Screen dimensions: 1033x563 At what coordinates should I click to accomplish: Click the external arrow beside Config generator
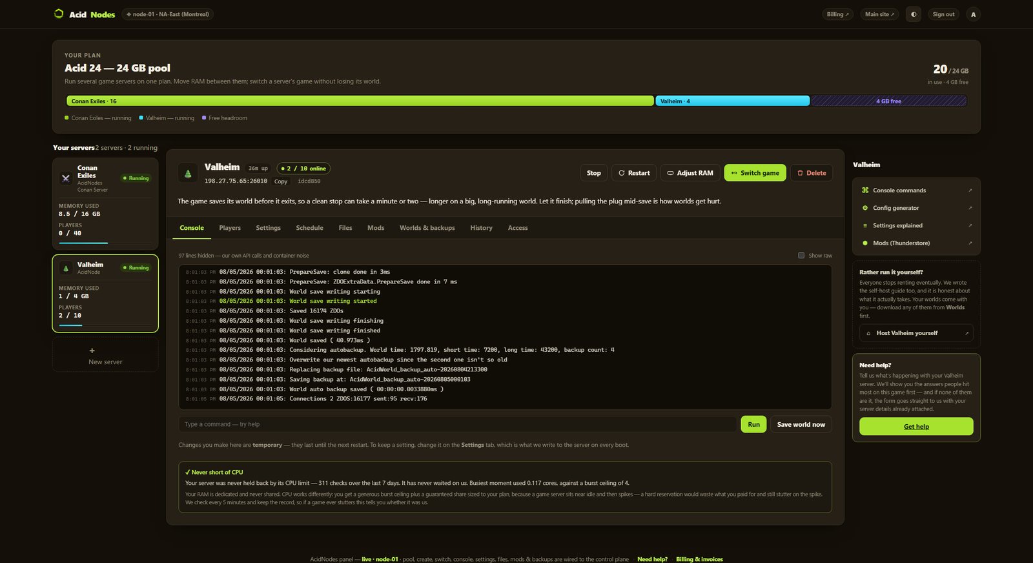pos(970,208)
